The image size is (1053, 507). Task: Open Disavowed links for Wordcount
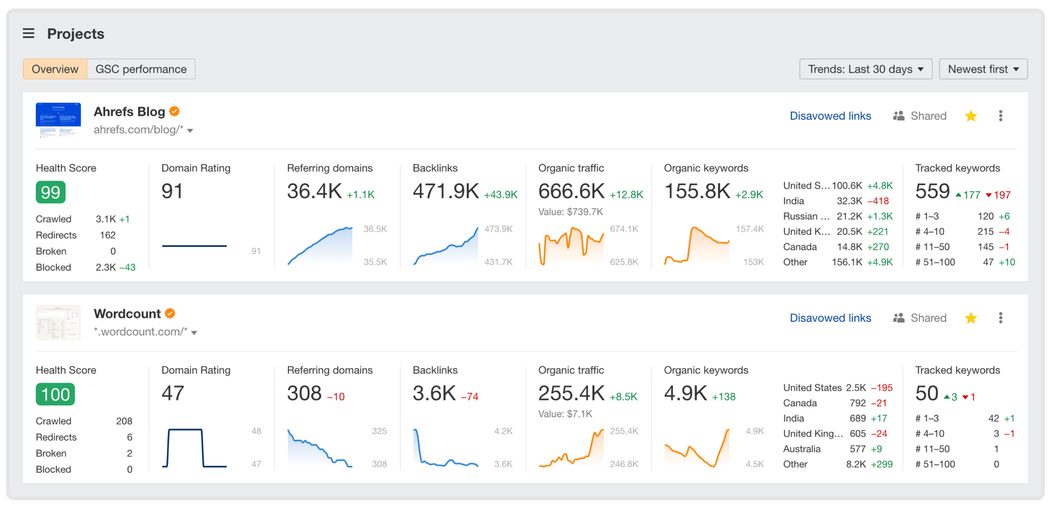point(830,317)
